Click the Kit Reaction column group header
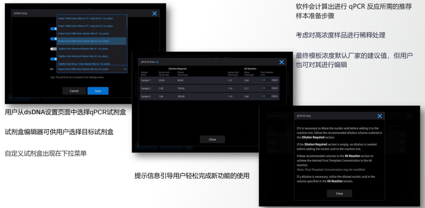The image size is (425, 208). click(250, 69)
